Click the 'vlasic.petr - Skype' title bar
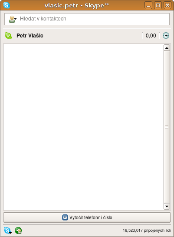174x237 pixels. point(77,5)
